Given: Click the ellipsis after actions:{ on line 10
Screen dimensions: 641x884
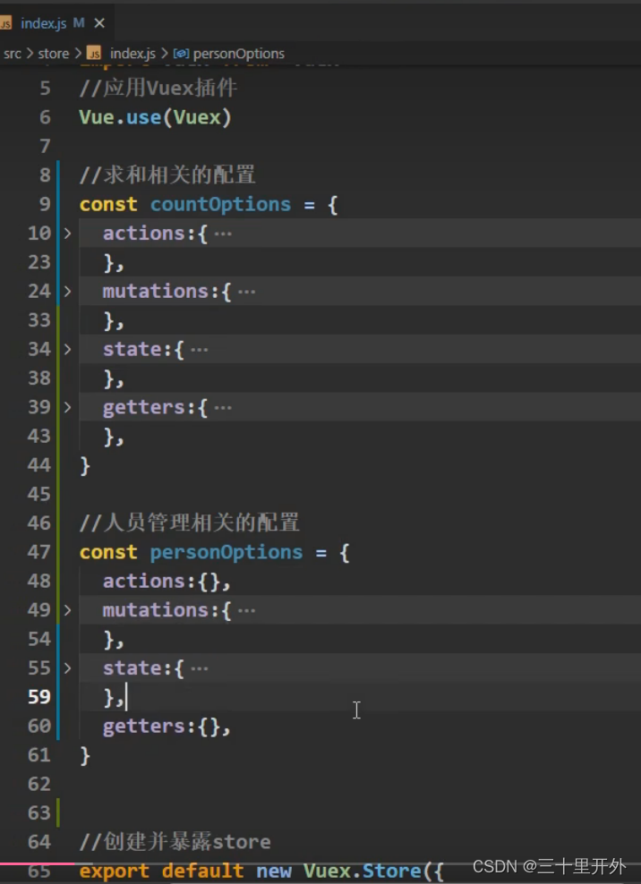Looking at the screenshot, I should [223, 234].
